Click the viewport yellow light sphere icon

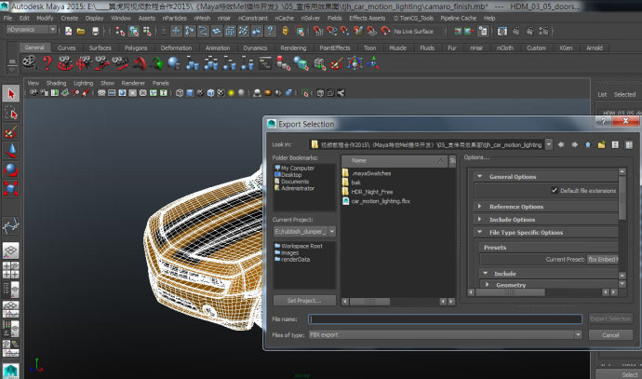[x=231, y=93]
